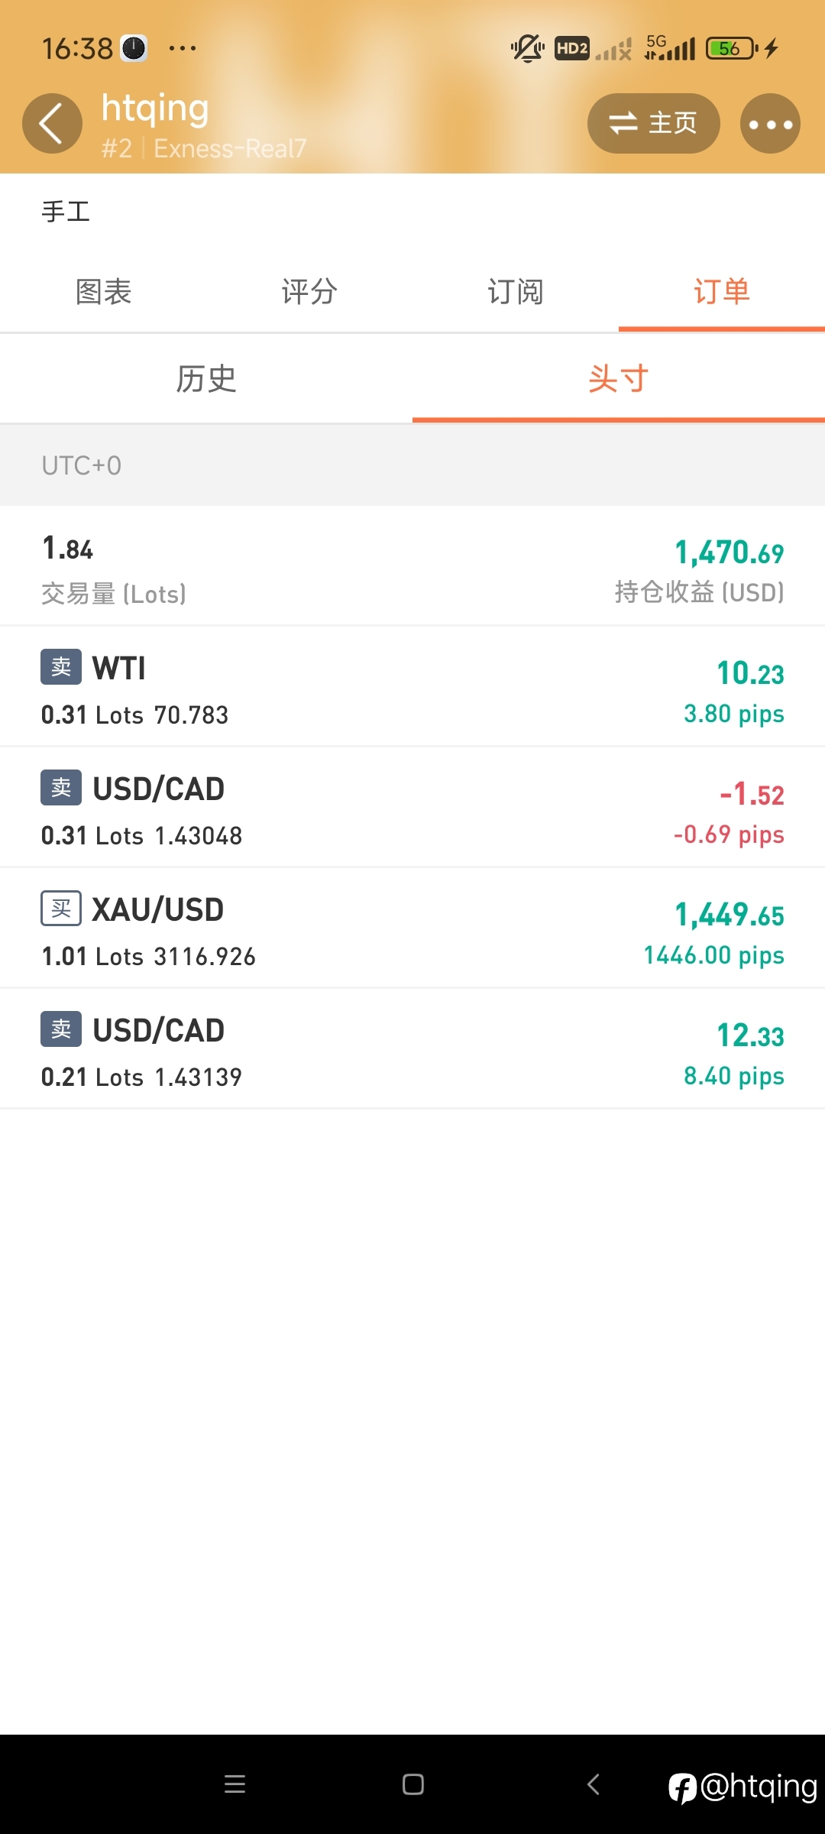This screenshot has height=1834, width=825.
Task: Select the 头寸 sub-tab
Action: 619,379
